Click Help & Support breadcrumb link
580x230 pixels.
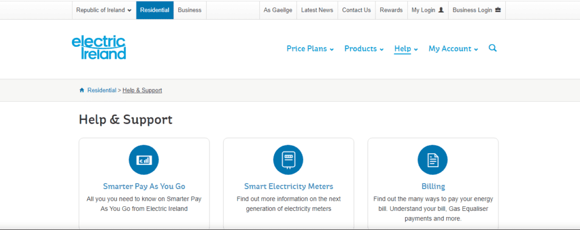click(142, 90)
